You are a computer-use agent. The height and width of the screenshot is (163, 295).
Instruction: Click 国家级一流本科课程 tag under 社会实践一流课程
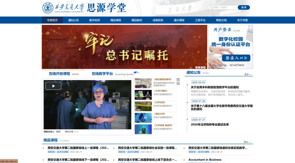(x=128, y=152)
